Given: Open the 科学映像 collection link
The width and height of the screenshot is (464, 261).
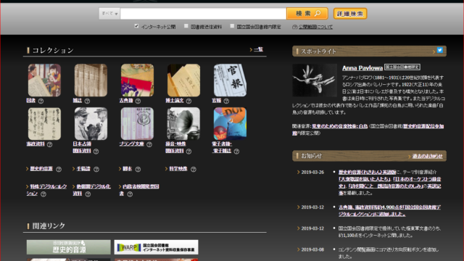Looking at the screenshot, I should coord(178,169).
